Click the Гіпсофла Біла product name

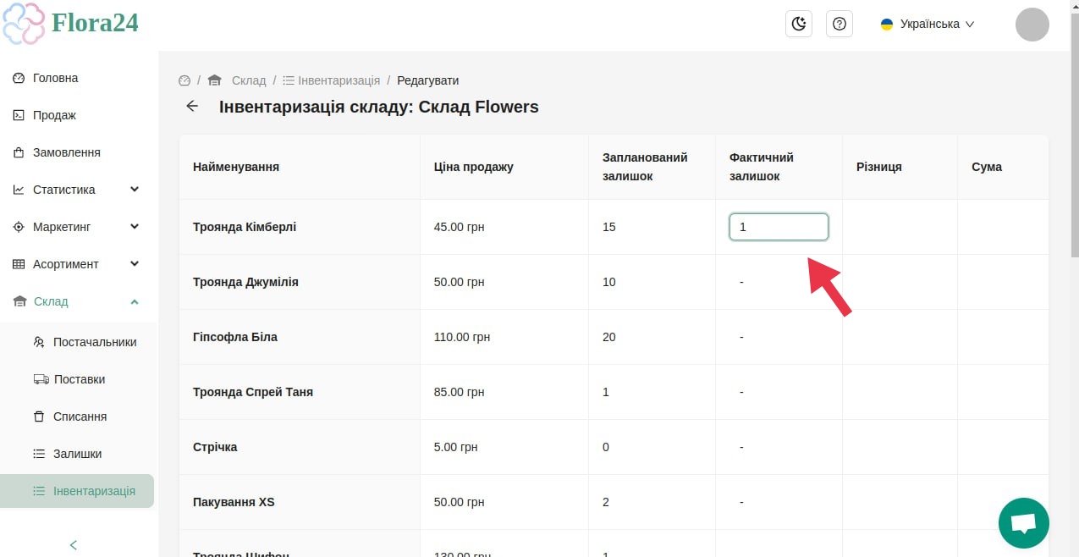pyautogui.click(x=235, y=337)
